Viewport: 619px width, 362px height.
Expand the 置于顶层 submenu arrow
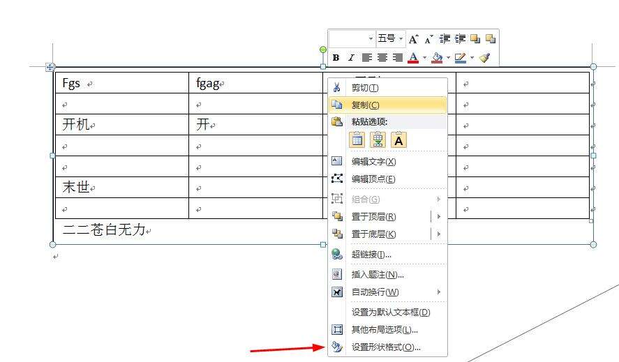438,216
